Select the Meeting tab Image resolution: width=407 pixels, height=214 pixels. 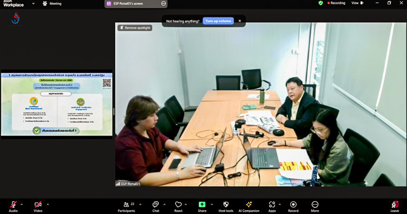[x=52, y=3]
